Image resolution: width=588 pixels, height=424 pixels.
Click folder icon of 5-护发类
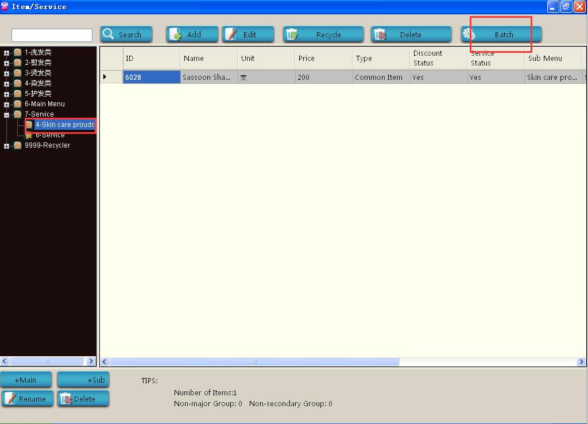[18, 94]
